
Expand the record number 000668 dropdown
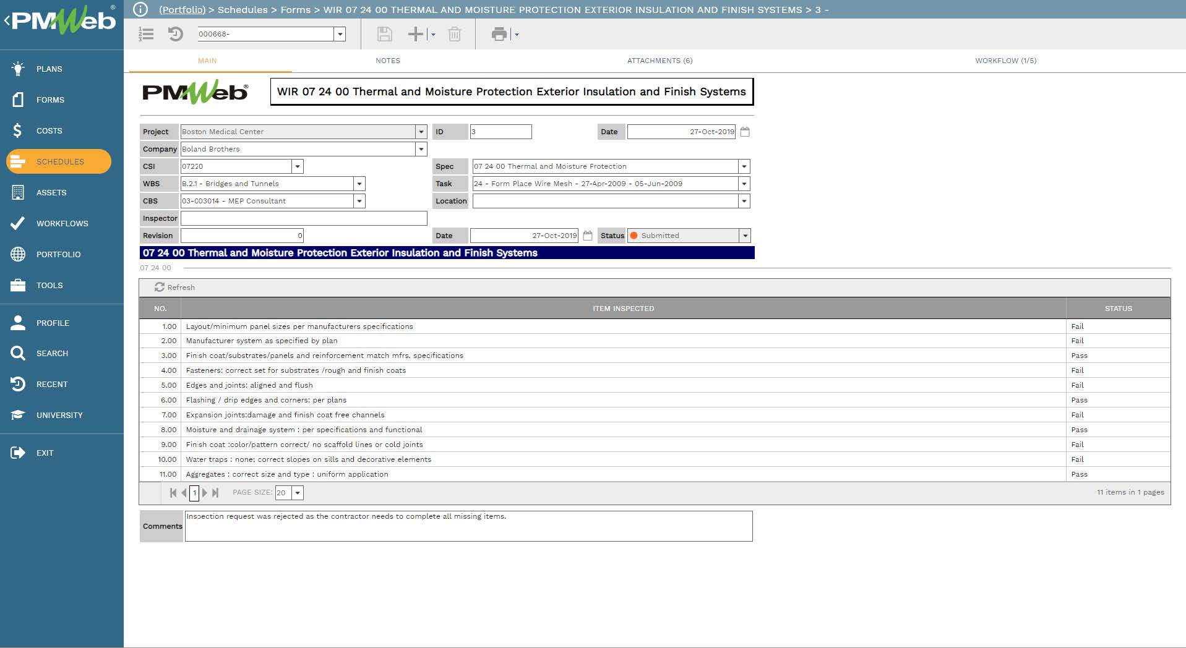pos(340,34)
